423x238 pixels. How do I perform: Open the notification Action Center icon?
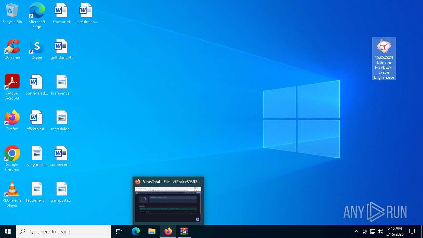pyautogui.click(x=412, y=231)
